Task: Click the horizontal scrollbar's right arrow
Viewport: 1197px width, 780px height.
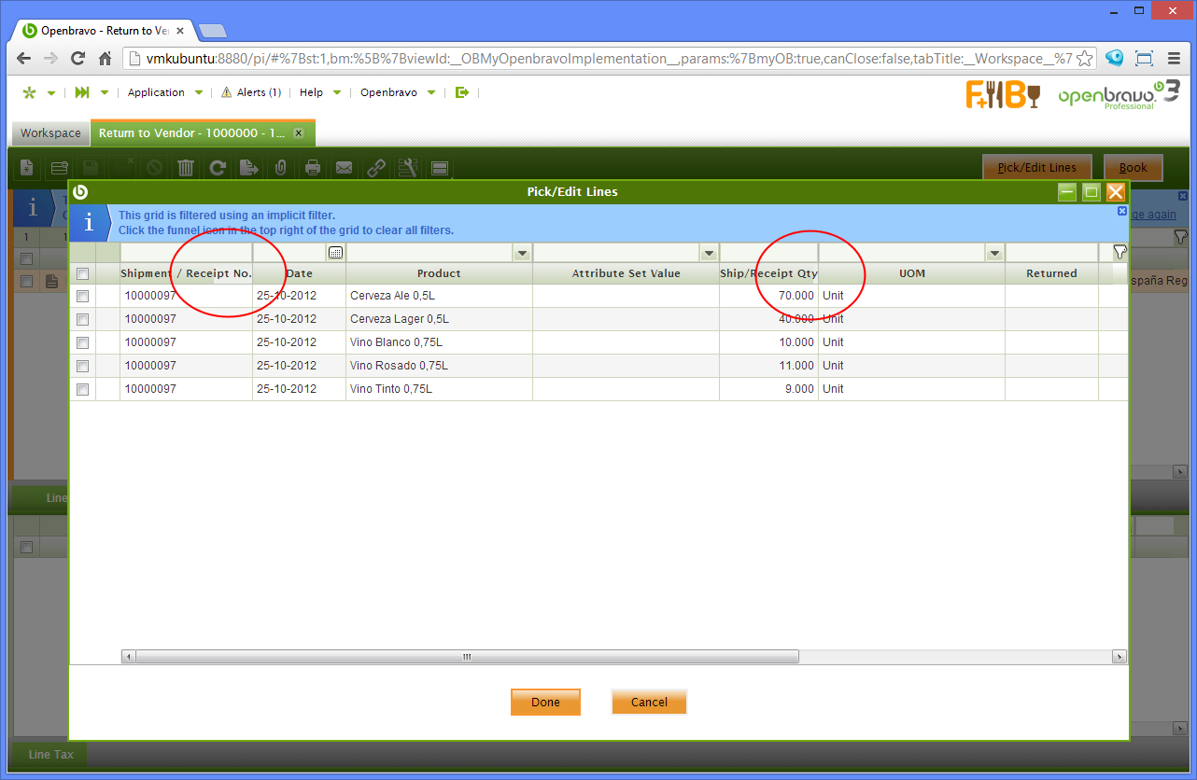Action: point(1120,657)
